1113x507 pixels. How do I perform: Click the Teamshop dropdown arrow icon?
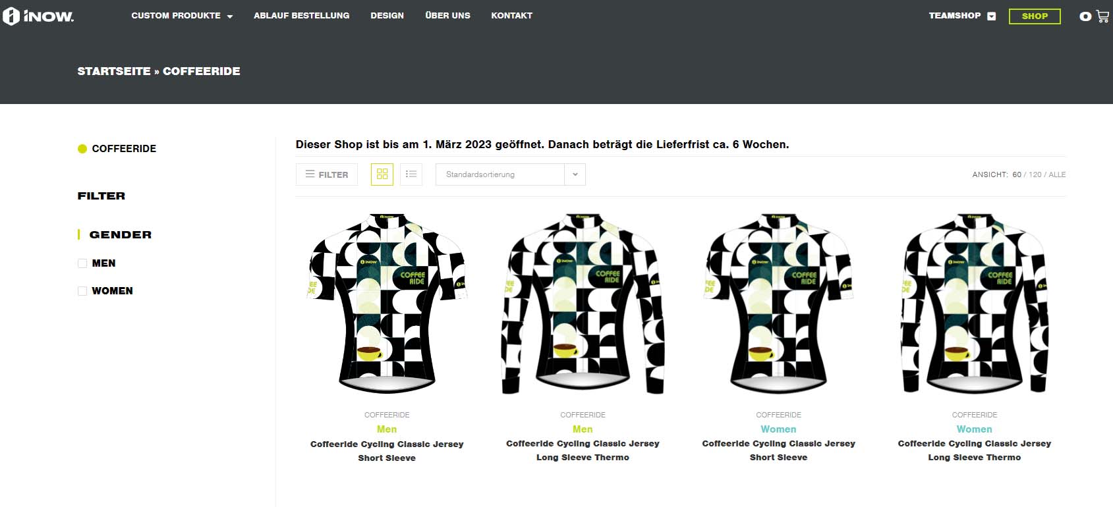(x=992, y=16)
